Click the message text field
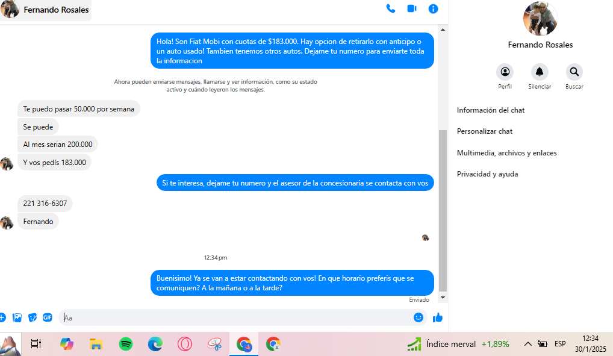 pyautogui.click(x=235, y=317)
